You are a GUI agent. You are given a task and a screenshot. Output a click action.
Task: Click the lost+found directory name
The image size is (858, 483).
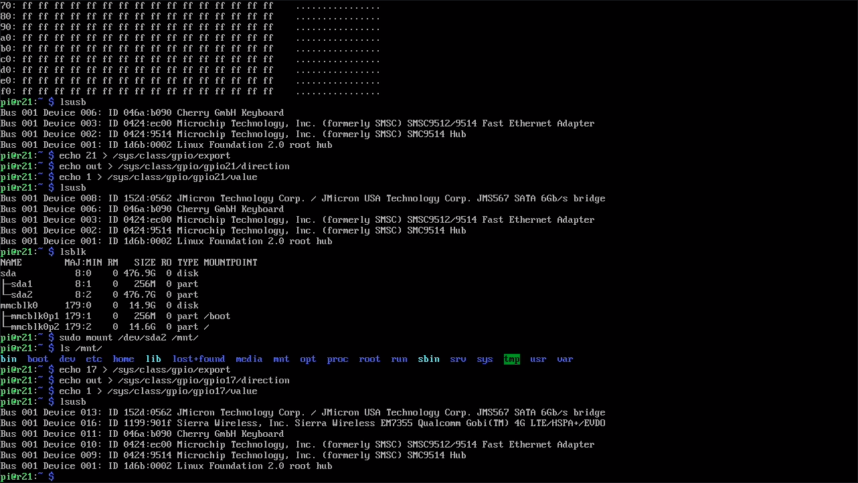pos(198,359)
